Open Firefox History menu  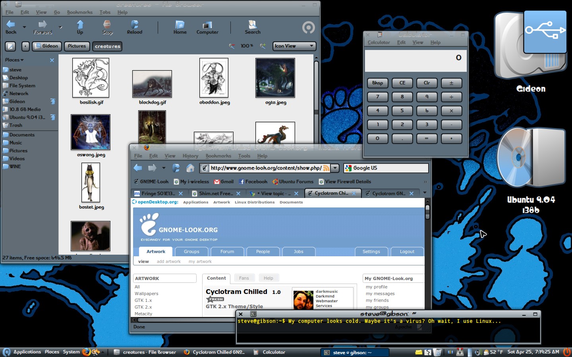[x=190, y=156]
